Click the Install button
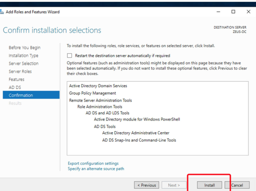The image size is (256, 191). (209, 185)
